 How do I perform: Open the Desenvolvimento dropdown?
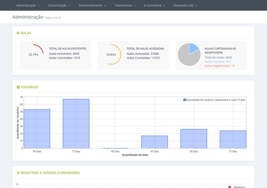point(92,5)
